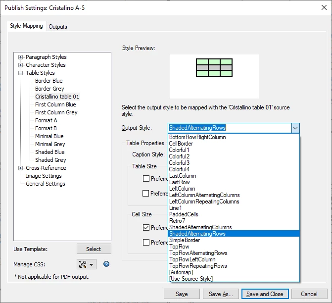Close the Publish Settings dialog
The height and width of the screenshot is (303, 332).
[324, 7]
